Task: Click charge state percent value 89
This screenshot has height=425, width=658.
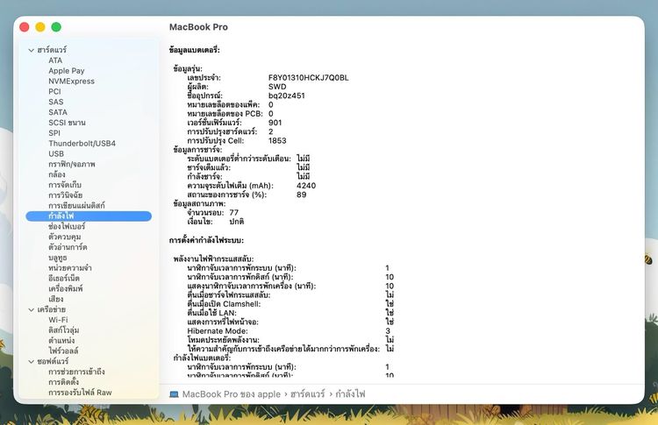Action: click(301, 195)
